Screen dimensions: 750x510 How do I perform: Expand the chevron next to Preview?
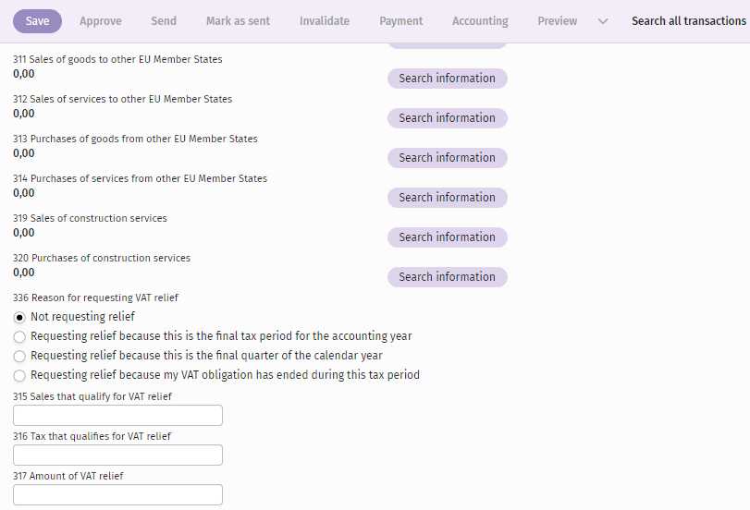coord(603,21)
